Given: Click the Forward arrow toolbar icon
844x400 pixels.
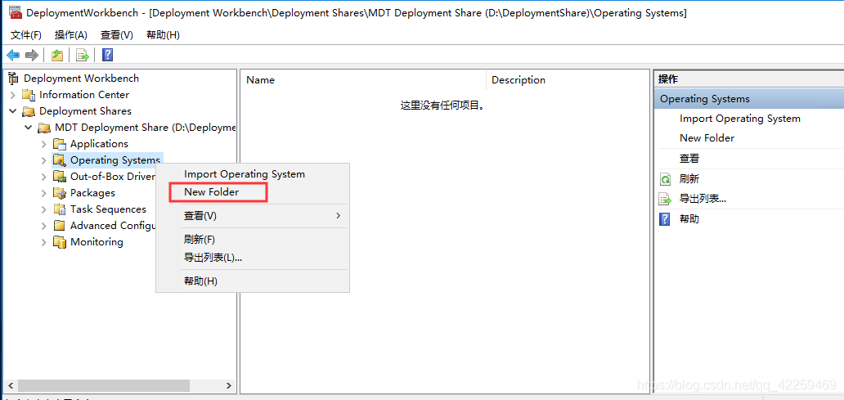Looking at the screenshot, I should click(32, 55).
